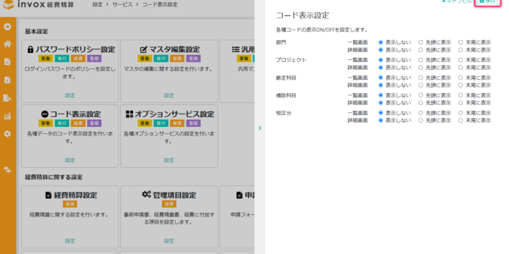This screenshot has width=509, height=254.
Task: Click the document icon on 経費精算設定 card
Action: click(48, 195)
